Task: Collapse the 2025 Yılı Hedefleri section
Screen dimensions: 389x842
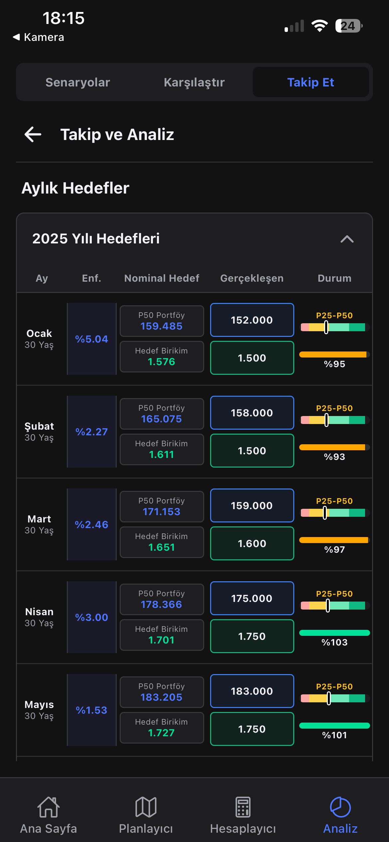Action: [x=347, y=239]
